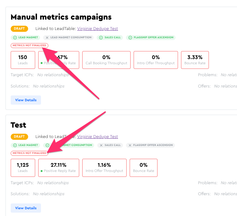The image size is (237, 216).
Task: Click the 150 Leads metric card
Action: [23, 60]
